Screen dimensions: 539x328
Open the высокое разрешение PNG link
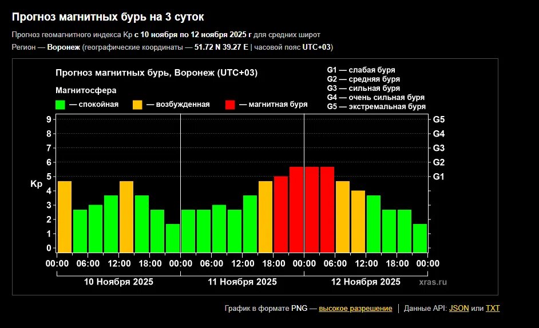click(x=355, y=309)
